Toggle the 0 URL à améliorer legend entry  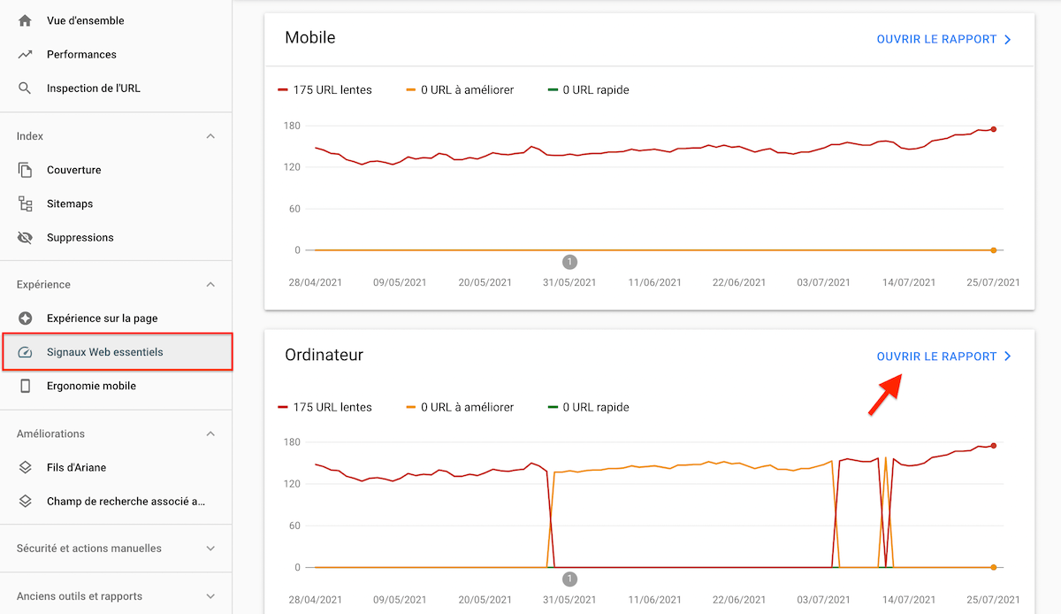coord(460,89)
